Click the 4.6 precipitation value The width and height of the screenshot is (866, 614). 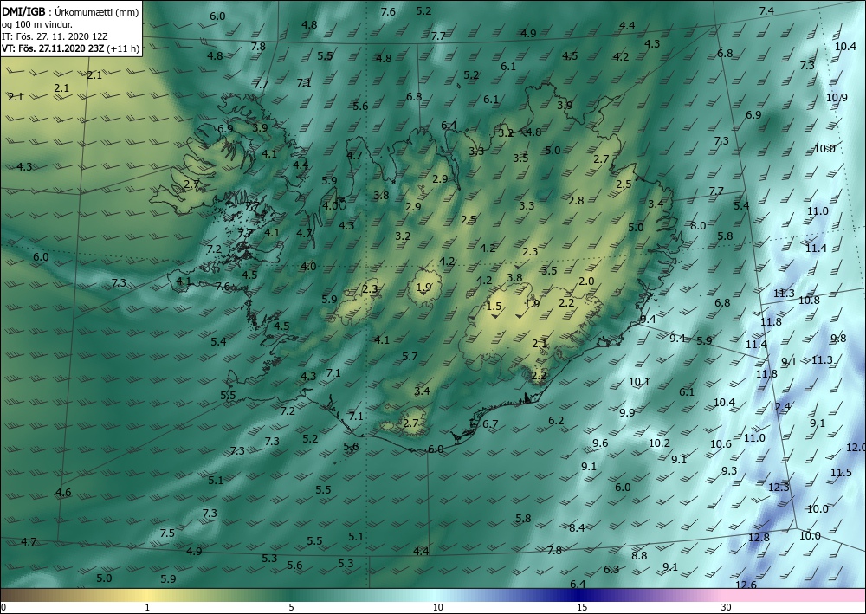(x=63, y=492)
